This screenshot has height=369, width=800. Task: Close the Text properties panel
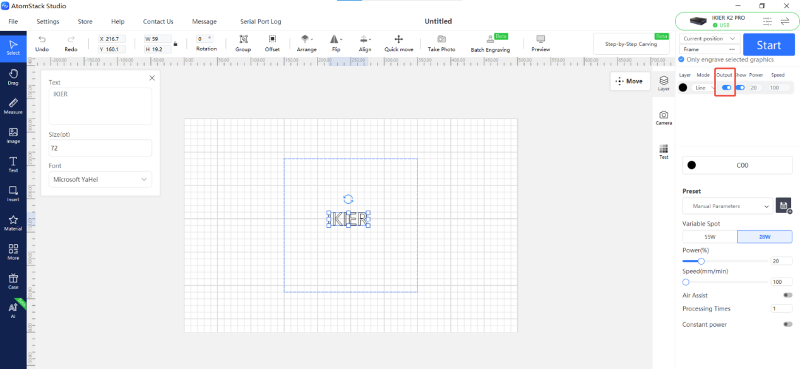click(x=152, y=78)
